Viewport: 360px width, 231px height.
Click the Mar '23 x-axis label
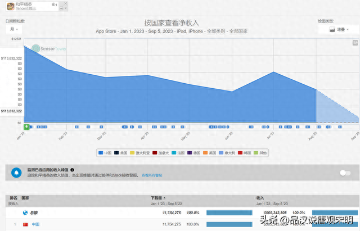coord(102,136)
